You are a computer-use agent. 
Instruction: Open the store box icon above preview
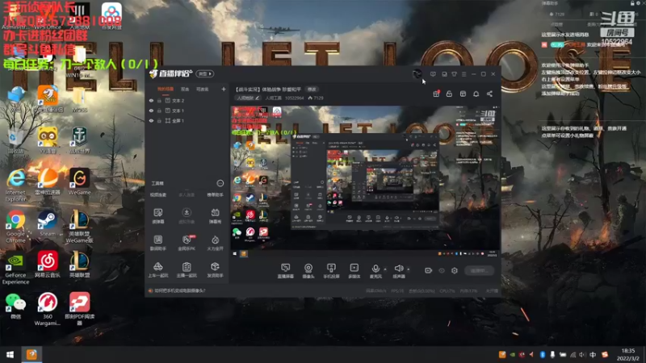463,94
